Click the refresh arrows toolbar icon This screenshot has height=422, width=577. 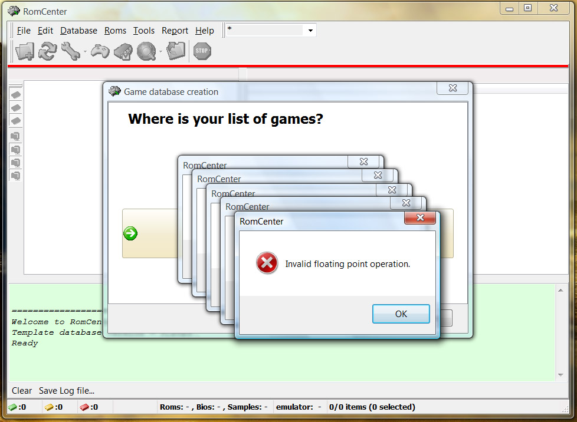tap(48, 51)
